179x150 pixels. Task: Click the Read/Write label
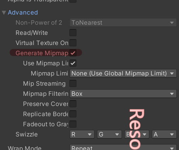point(32,33)
